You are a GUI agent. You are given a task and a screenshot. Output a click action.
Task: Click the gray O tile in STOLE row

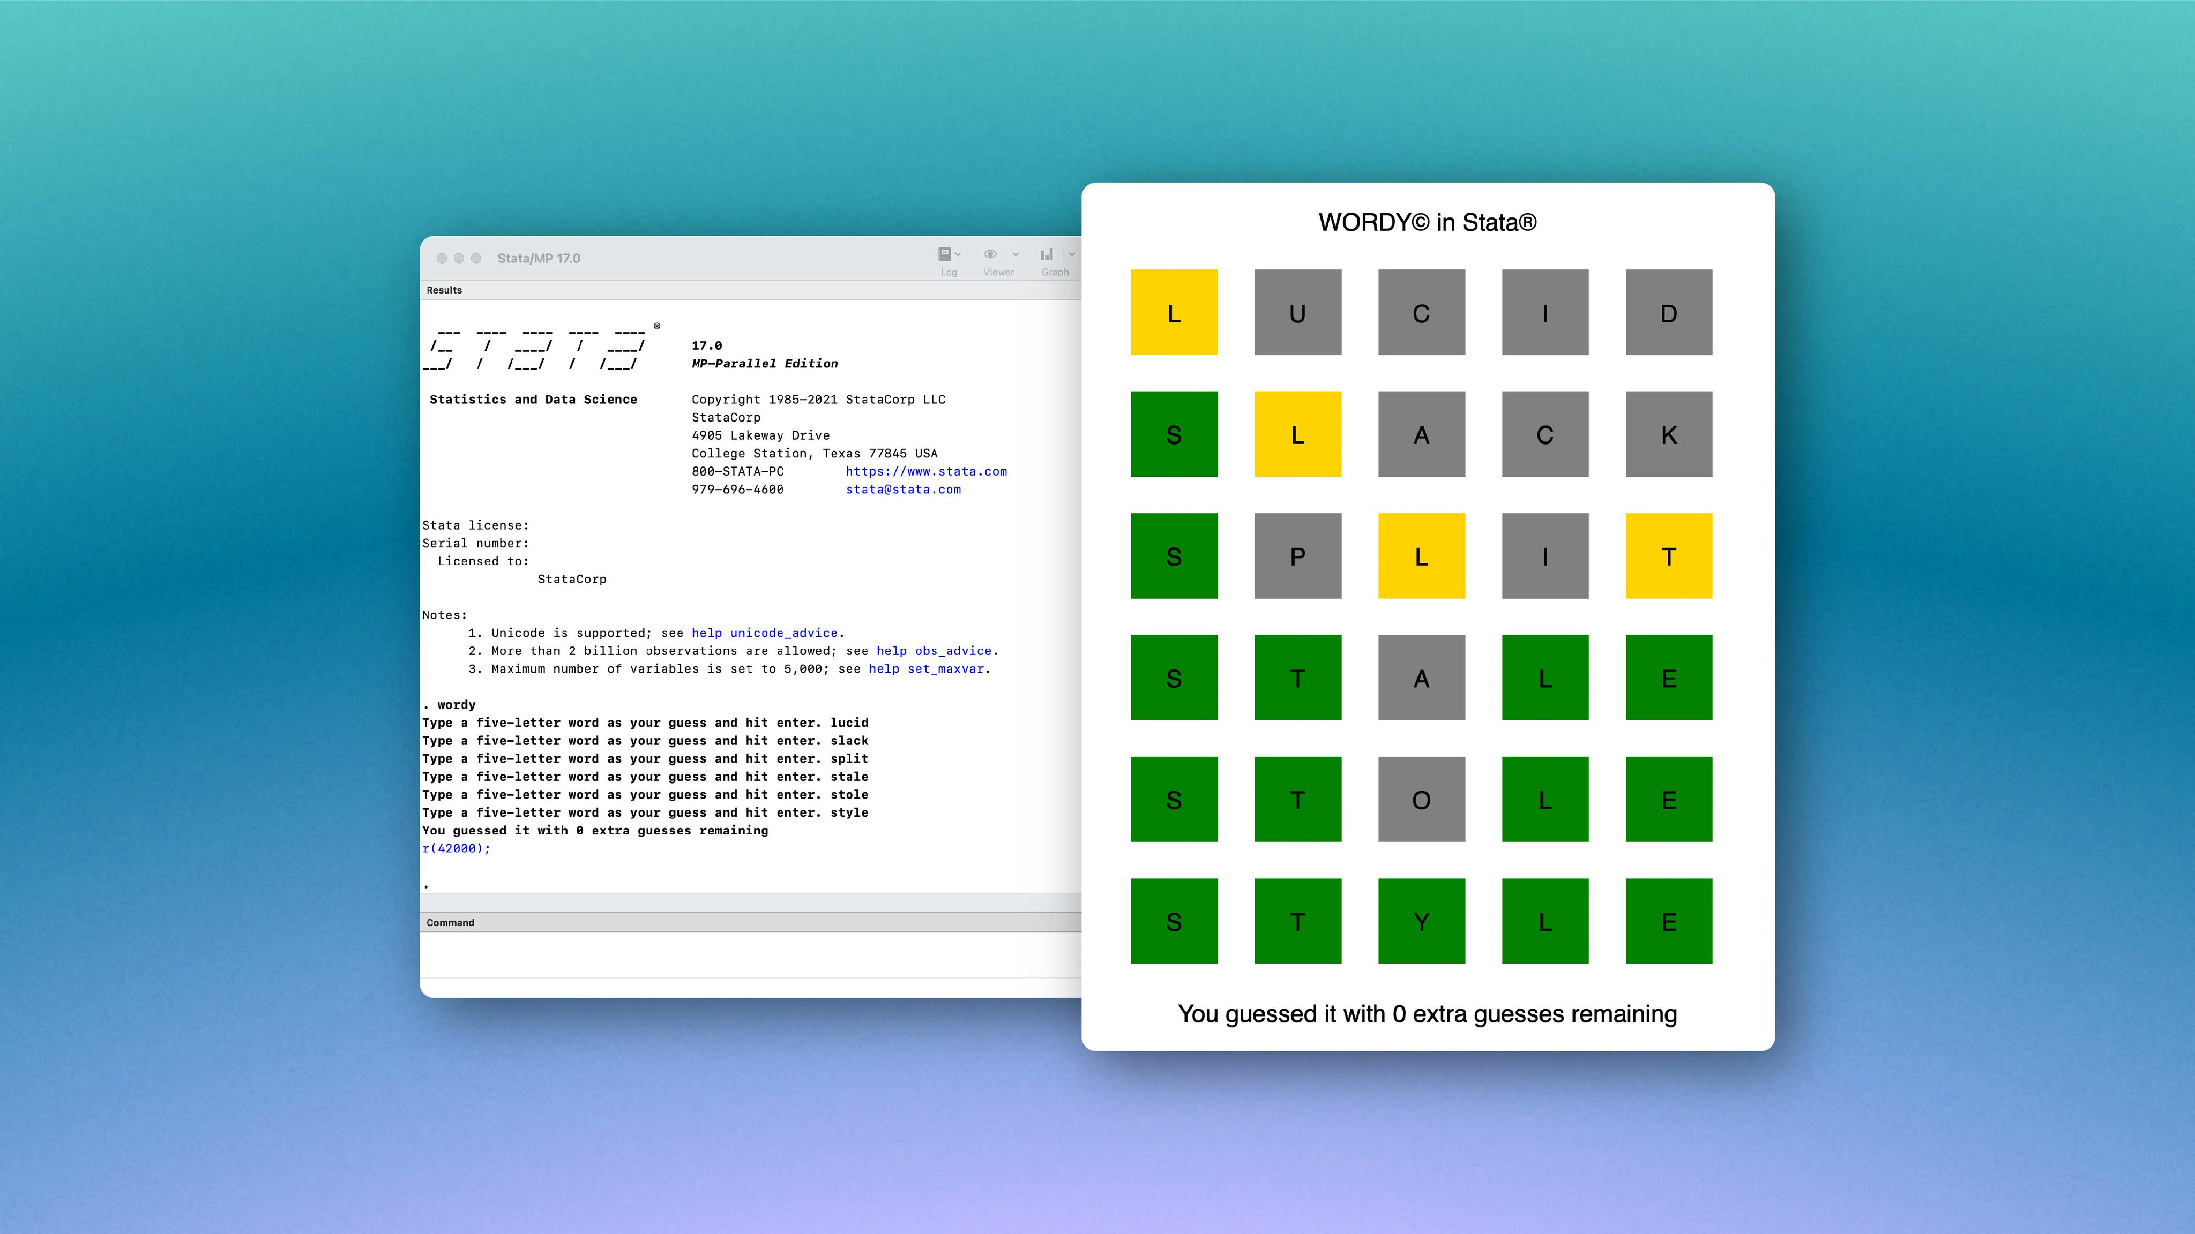point(1421,799)
